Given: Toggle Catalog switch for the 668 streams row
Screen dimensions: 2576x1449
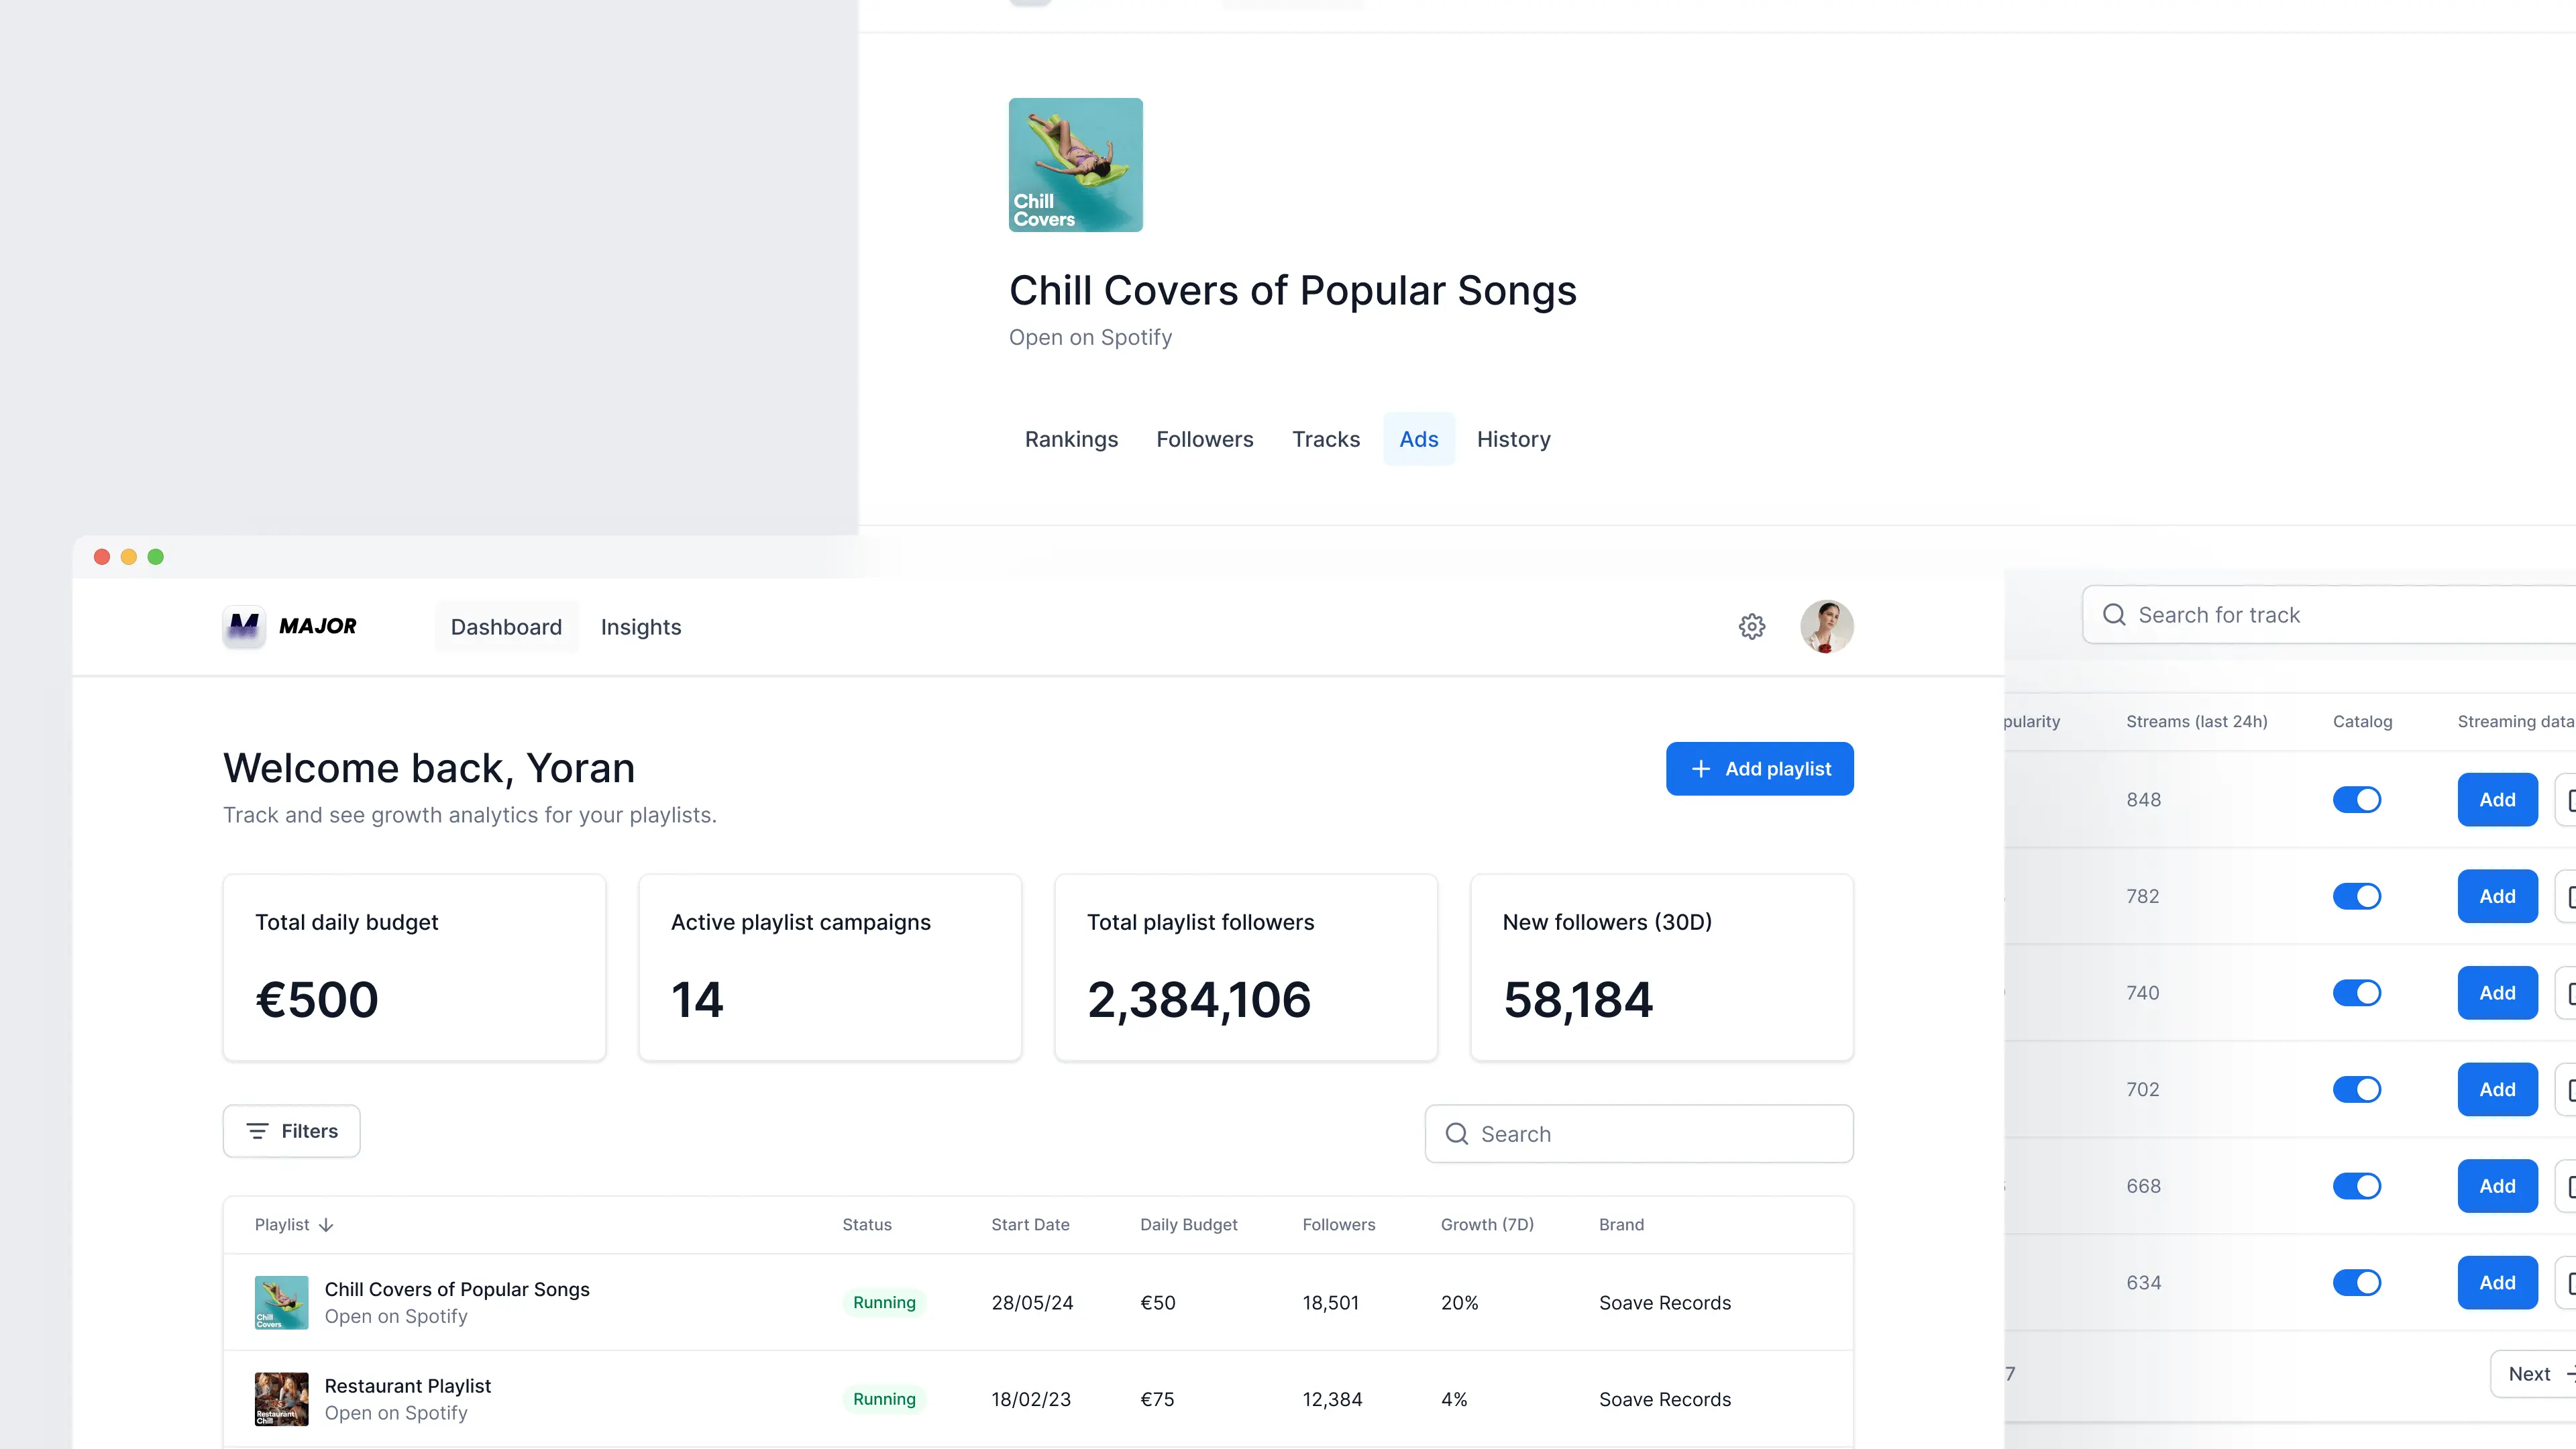Looking at the screenshot, I should click(2357, 1186).
